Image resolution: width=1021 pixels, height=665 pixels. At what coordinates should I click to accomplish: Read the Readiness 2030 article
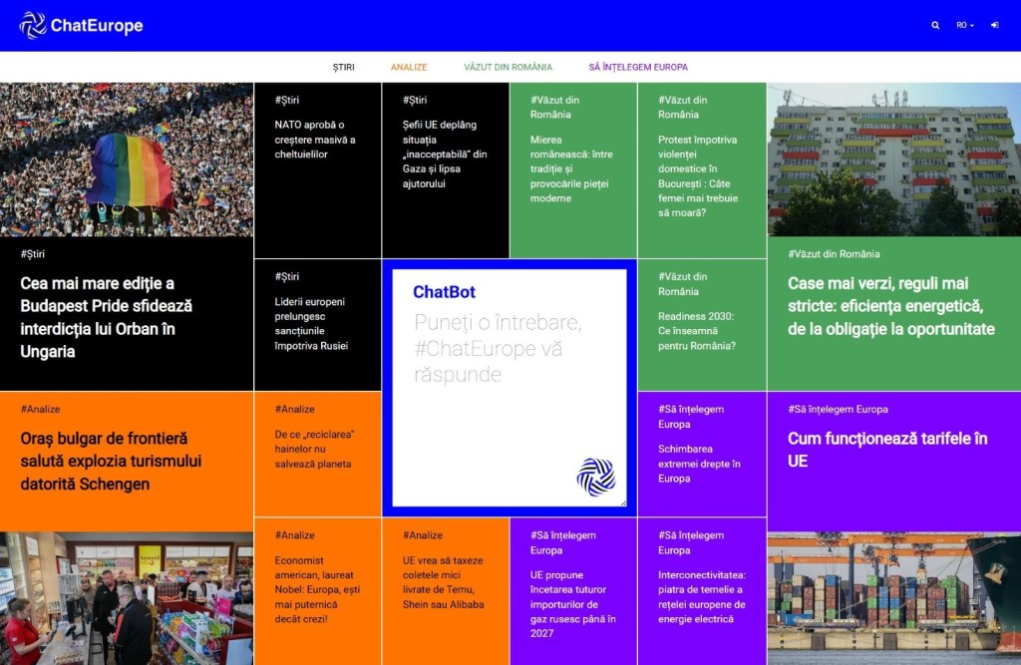coord(696,331)
